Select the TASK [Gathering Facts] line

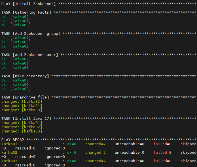tap(99, 12)
